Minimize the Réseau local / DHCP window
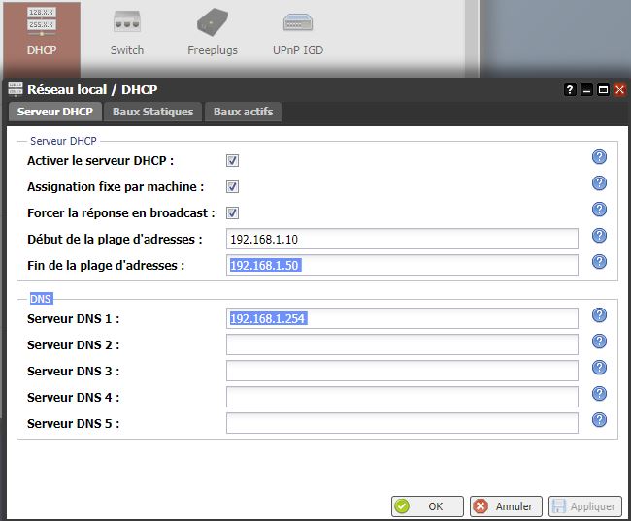 tap(586, 89)
